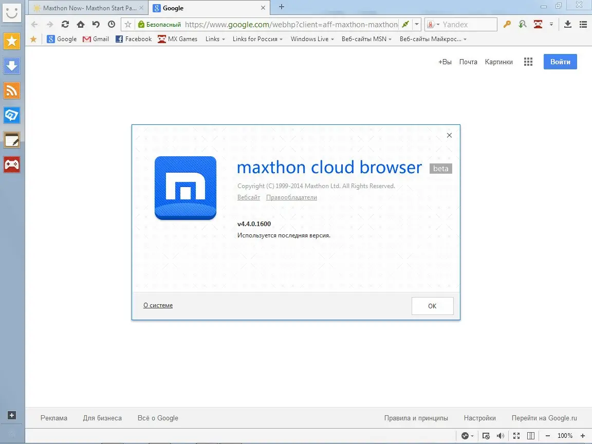This screenshot has width=592, height=444.
Task: Click the favorites bar star icon
Action: 33,39
